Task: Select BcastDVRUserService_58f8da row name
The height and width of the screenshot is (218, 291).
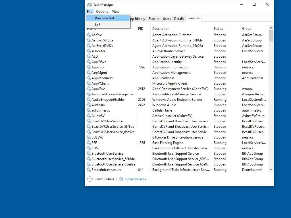Action: click(113, 126)
